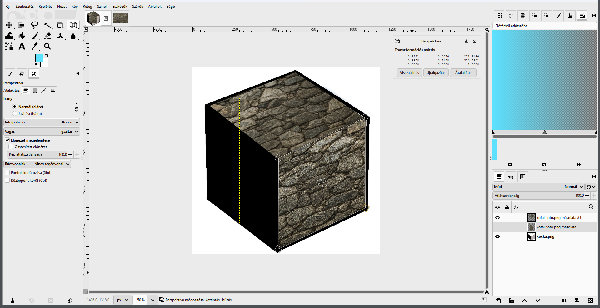This screenshot has width=600, height=308.
Task: Select the Crop tool
Action: 60,25
